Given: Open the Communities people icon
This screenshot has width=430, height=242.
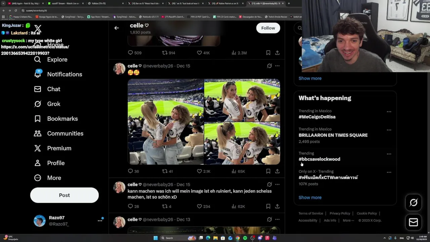Looking at the screenshot, I should tap(38, 133).
